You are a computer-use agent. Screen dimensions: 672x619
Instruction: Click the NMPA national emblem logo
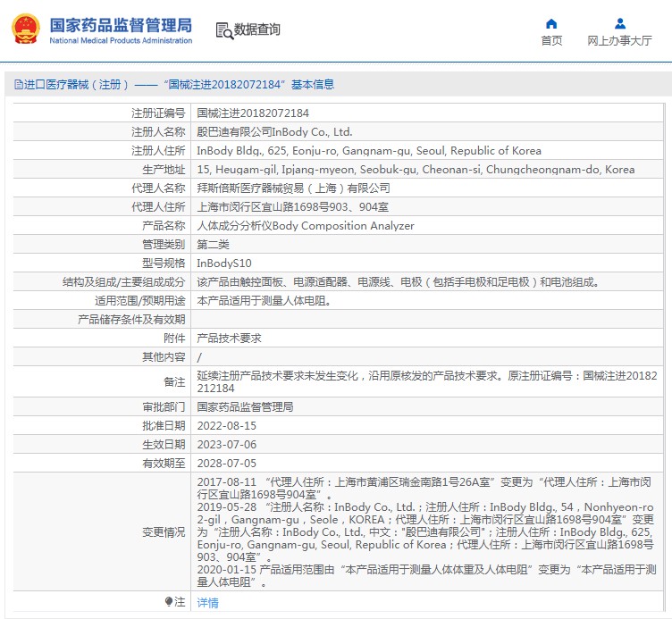coord(25,29)
